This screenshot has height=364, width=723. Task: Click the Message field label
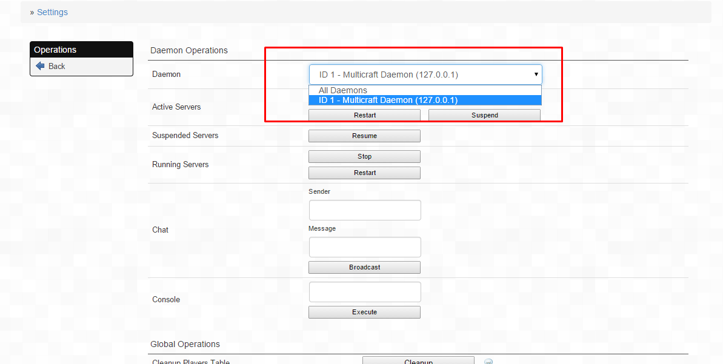322,228
